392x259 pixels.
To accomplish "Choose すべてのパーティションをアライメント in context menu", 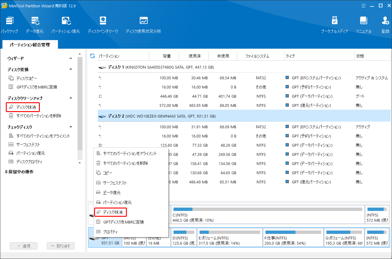I will coord(131,153).
